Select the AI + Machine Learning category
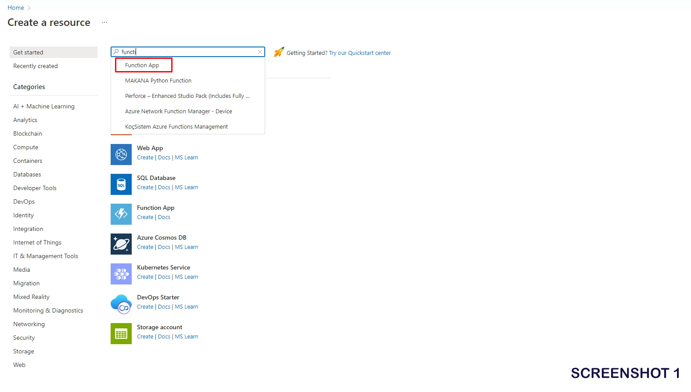This screenshot has height=392, width=691. 44,107
